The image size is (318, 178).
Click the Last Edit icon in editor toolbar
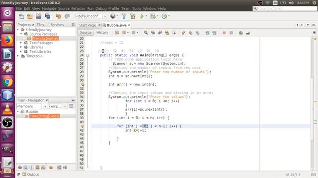[x=117, y=33]
